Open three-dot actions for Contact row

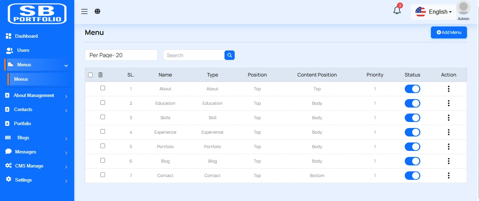pyautogui.click(x=448, y=176)
